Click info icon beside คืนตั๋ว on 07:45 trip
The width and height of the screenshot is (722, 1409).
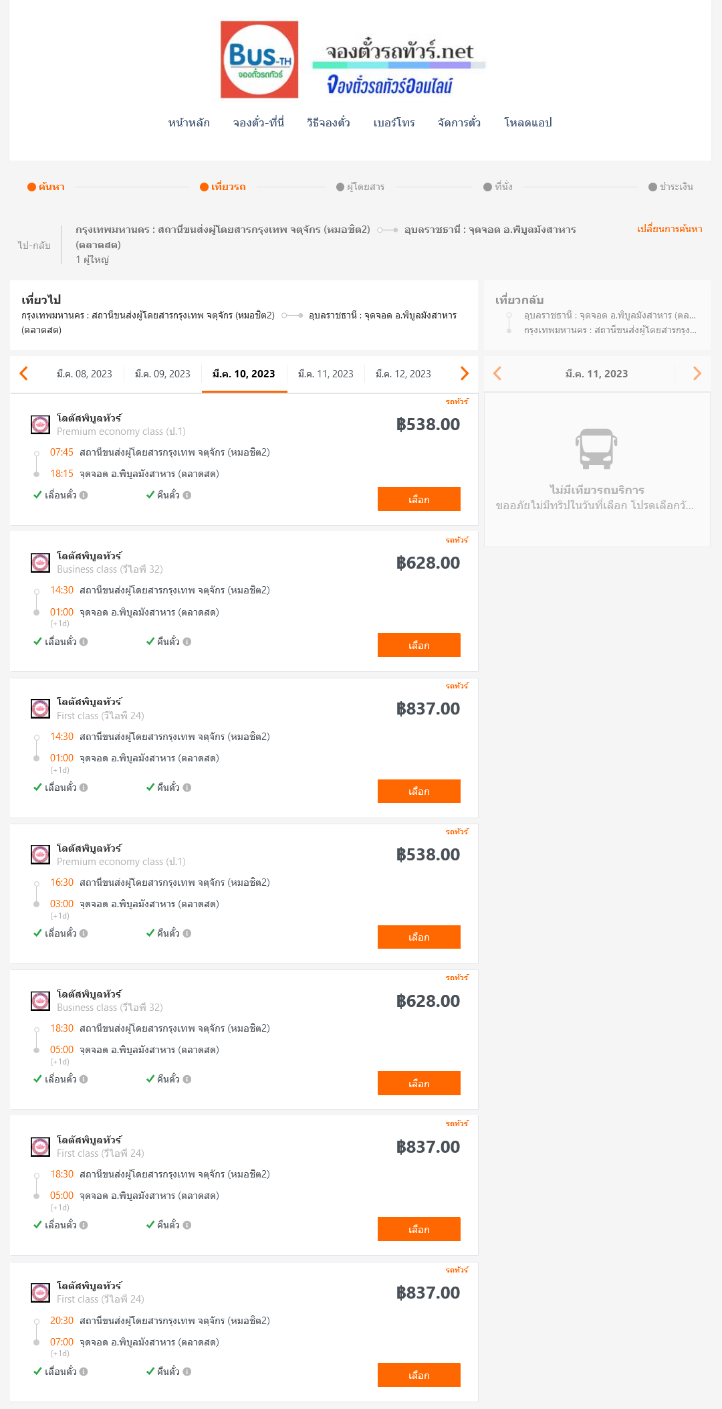click(x=187, y=495)
